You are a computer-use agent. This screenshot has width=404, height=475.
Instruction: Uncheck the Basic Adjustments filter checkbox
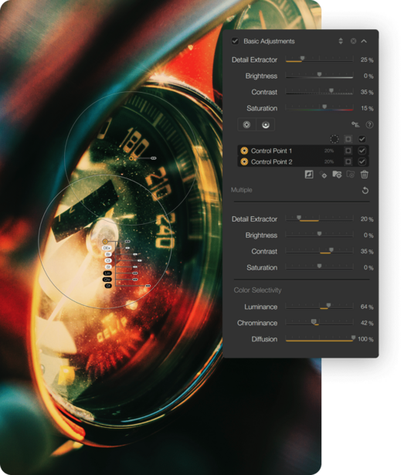[235, 41]
